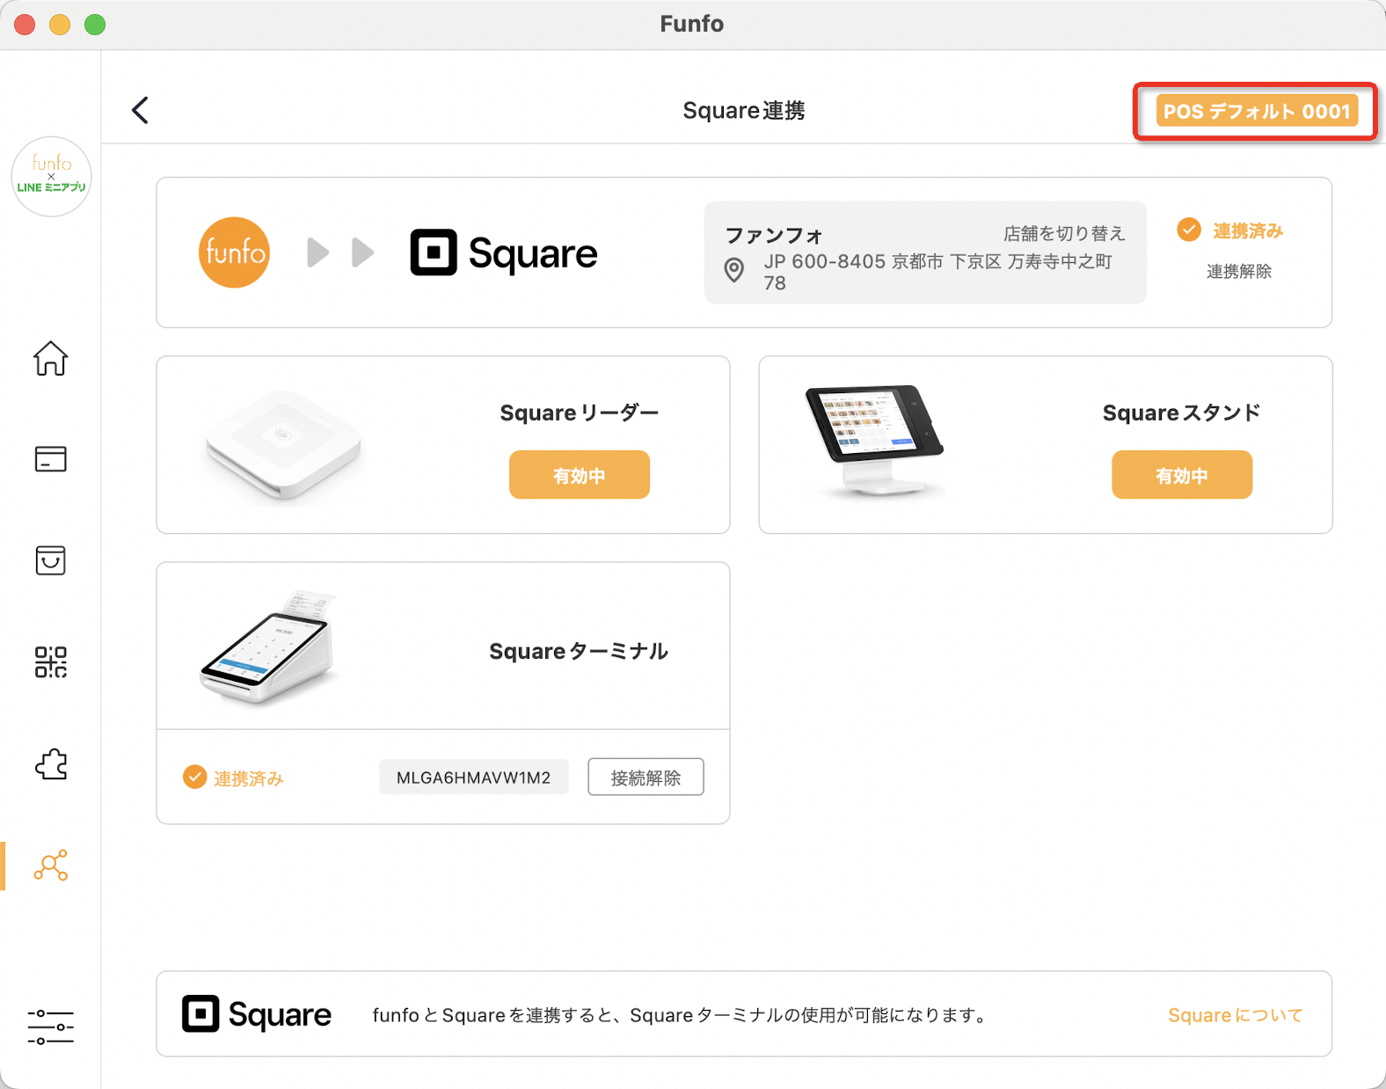Click the Squareターミナル title text
This screenshot has width=1386, height=1089.
point(579,651)
